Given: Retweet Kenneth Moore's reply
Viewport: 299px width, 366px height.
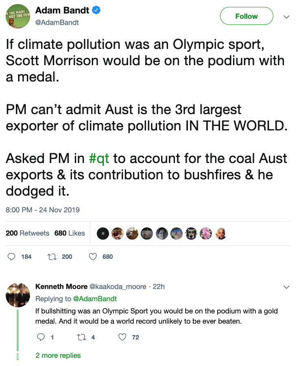Looking at the screenshot, I should [80, 337].
